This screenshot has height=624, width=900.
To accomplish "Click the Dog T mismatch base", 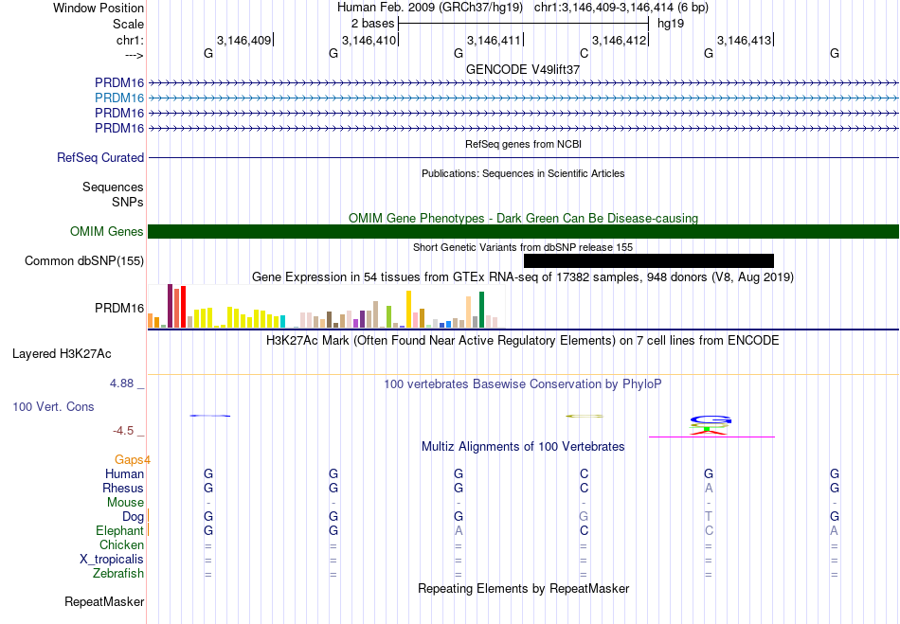I will [x=709, y=517].
